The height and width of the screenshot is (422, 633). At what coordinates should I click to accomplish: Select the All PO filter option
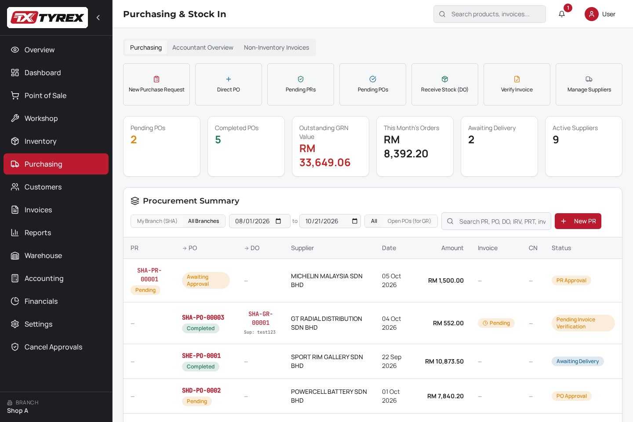point(374,221)
